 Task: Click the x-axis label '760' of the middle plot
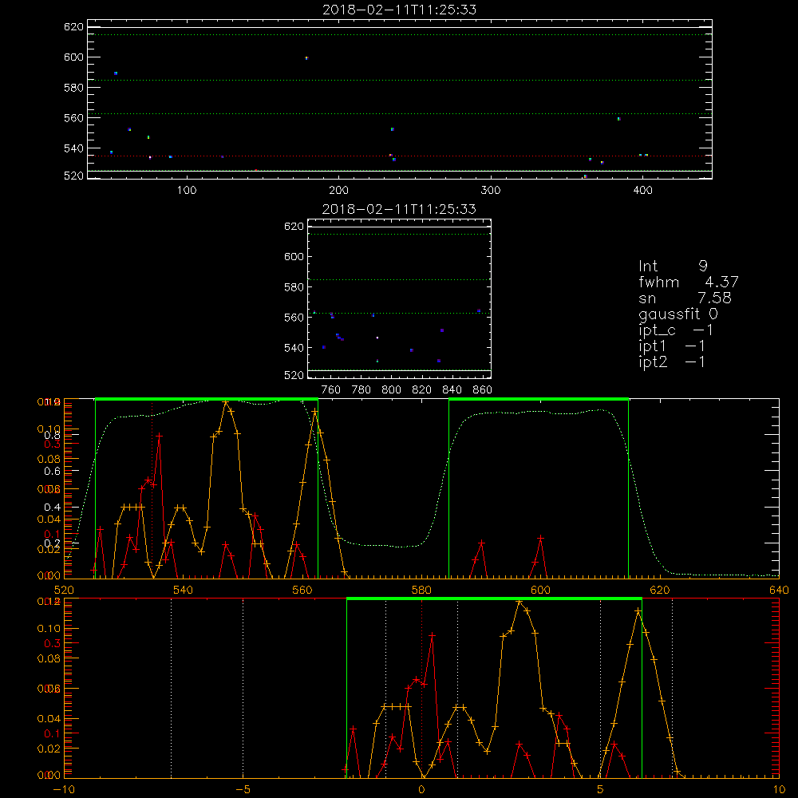[x=331, y=390]
